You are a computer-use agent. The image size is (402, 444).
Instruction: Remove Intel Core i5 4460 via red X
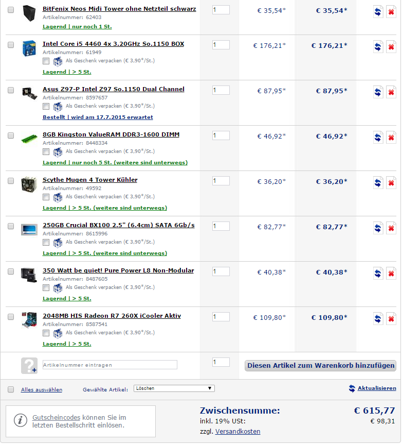point(391,47)
